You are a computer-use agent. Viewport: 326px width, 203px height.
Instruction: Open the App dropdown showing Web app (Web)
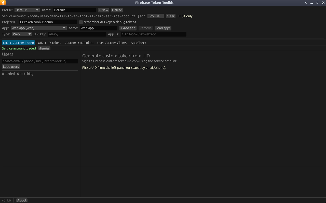pos(39,28)
